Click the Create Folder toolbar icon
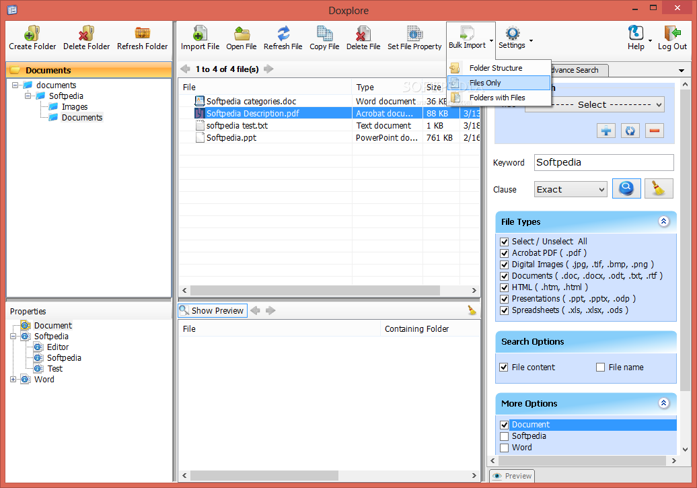The image size is (697, 488). pos(32,34)
